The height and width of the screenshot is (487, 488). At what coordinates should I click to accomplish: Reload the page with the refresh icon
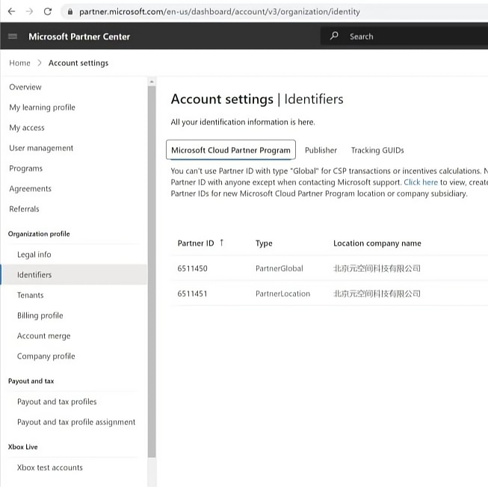[48, 12]
